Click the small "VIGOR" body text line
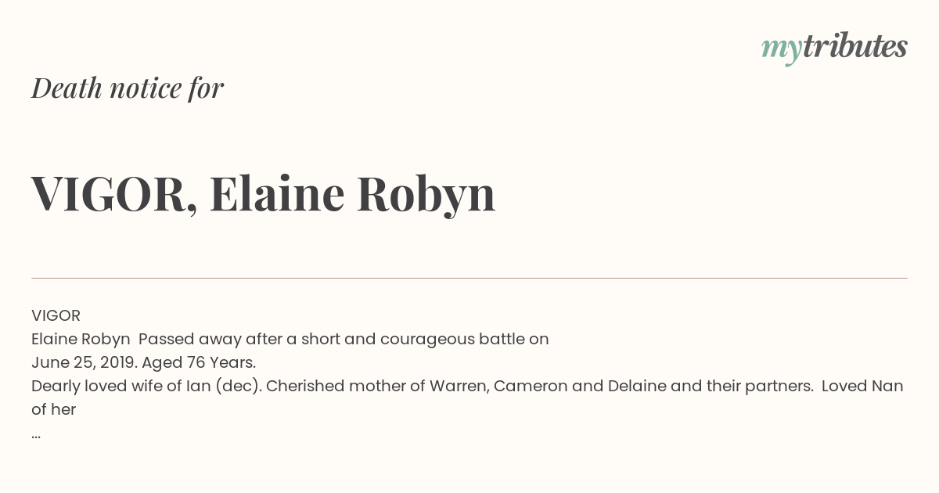 (56, 315)
